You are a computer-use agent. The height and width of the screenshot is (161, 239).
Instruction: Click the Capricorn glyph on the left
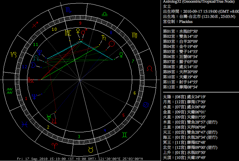pyautogui.click(x=14, y=54)
